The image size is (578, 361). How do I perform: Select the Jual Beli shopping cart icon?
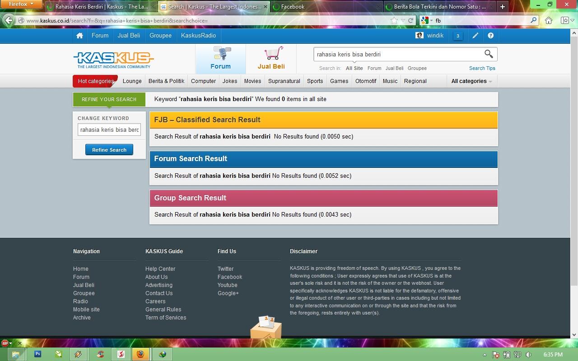pyautogui.click(x=274, y=53)
